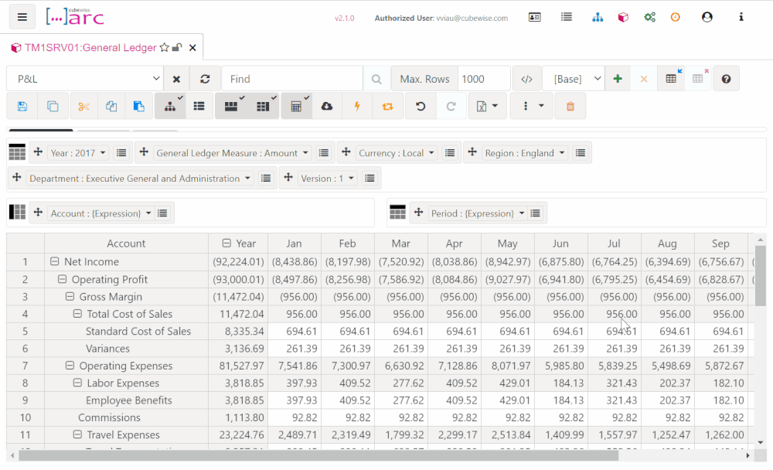Collapse the Operating Expenses row

coord(70,366)
